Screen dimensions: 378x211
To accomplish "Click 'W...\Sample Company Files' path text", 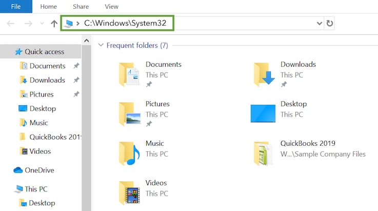I will pyautogui.click(x=323, y=154).
